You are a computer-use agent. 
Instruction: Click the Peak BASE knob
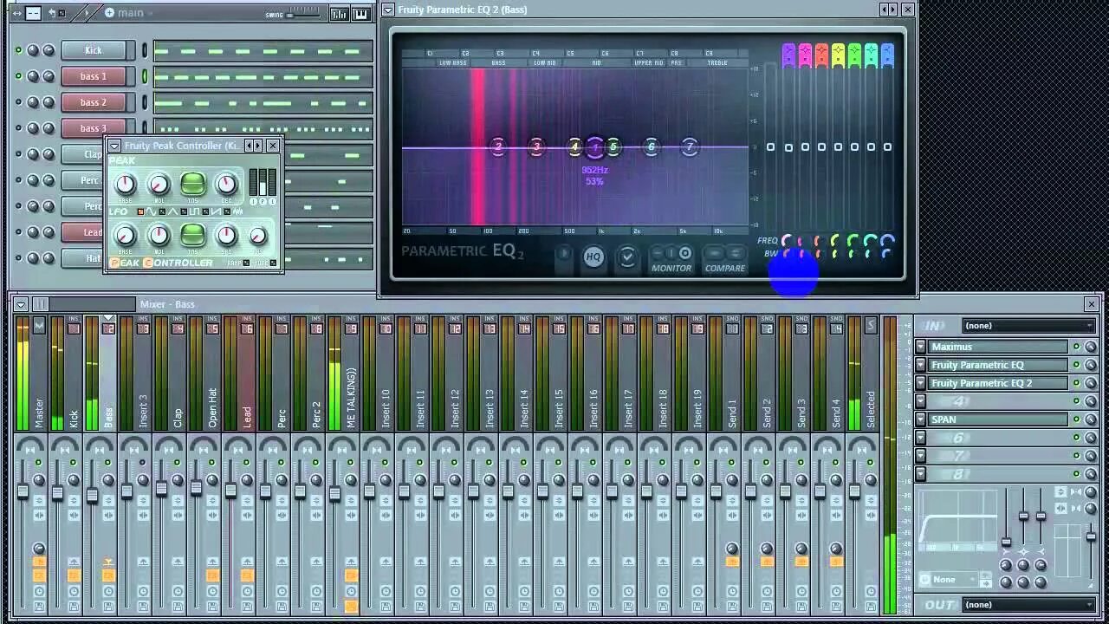point(126,184)
